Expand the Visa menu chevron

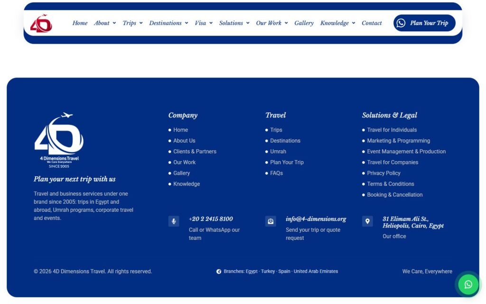click(211, 23)
